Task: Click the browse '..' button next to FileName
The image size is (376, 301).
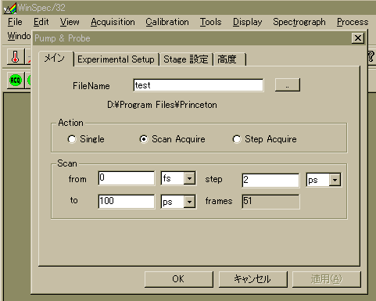Action: coord(288,84)
